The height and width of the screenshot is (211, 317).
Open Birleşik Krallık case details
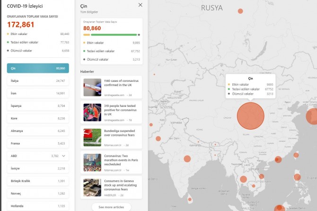click(38, 180)
